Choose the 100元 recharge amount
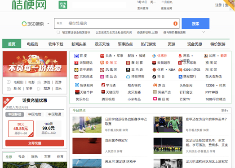 [49, 129]
